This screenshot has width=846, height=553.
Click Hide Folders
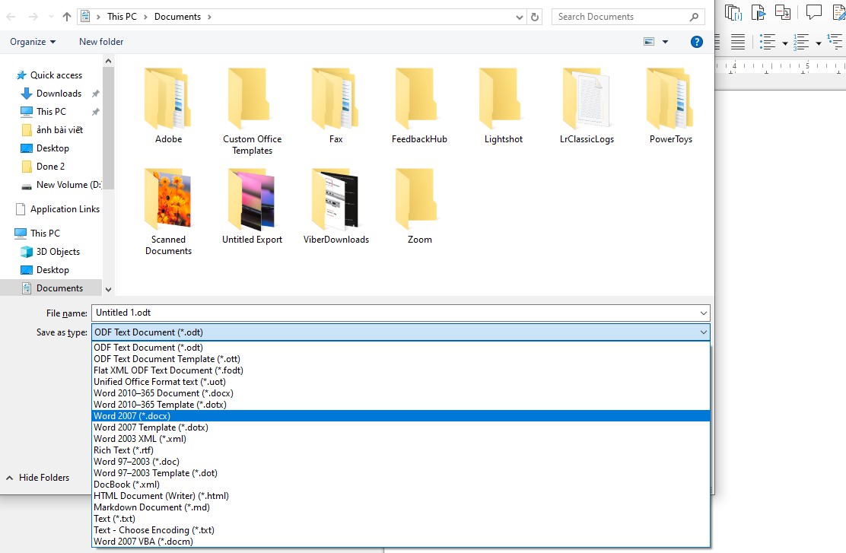tap(38, 478)
